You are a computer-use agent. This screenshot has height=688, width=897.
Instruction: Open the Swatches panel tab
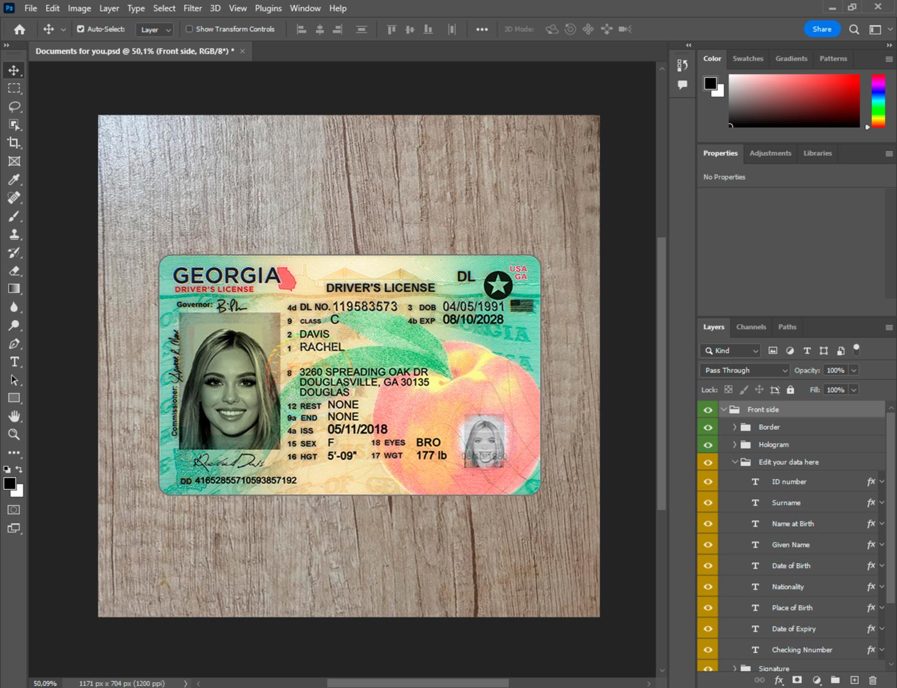[747, 59]
